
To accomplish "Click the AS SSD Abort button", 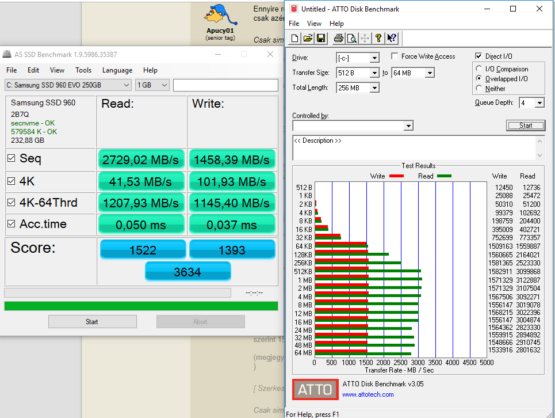I will [200, 322].
